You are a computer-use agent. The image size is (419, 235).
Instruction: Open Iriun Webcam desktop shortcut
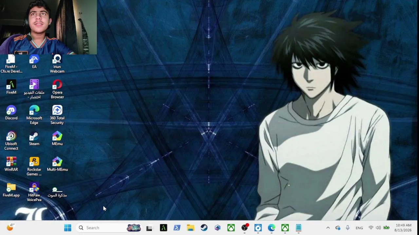tap(57, 64)
